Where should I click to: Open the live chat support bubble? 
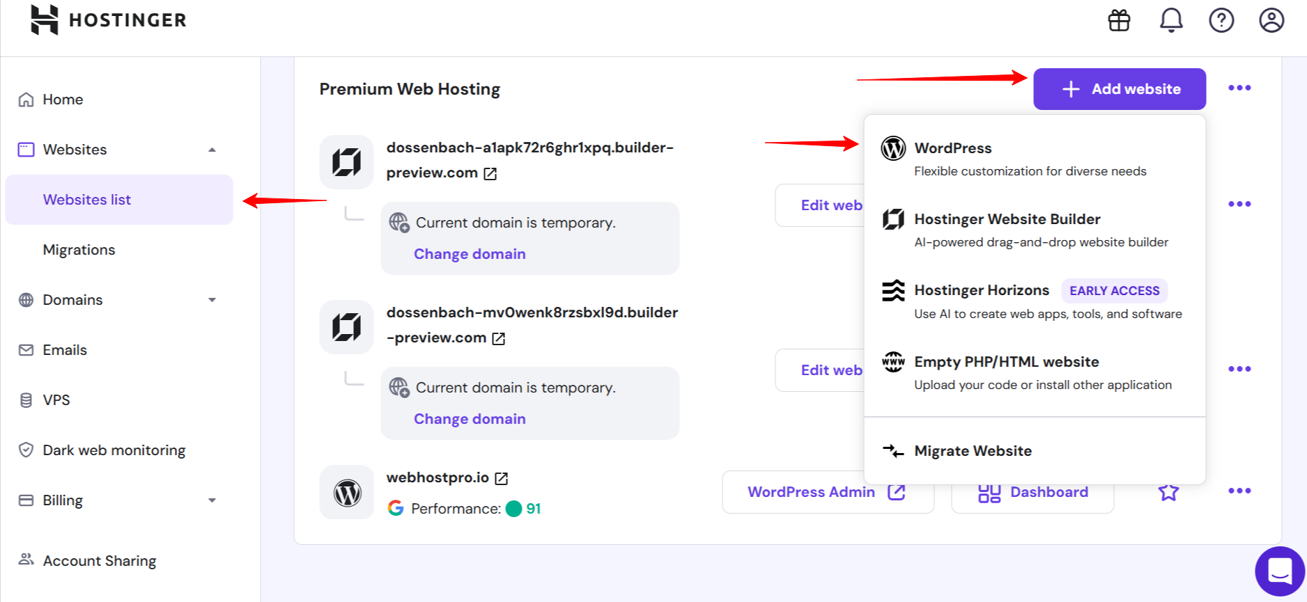[x=1279, y=571]
